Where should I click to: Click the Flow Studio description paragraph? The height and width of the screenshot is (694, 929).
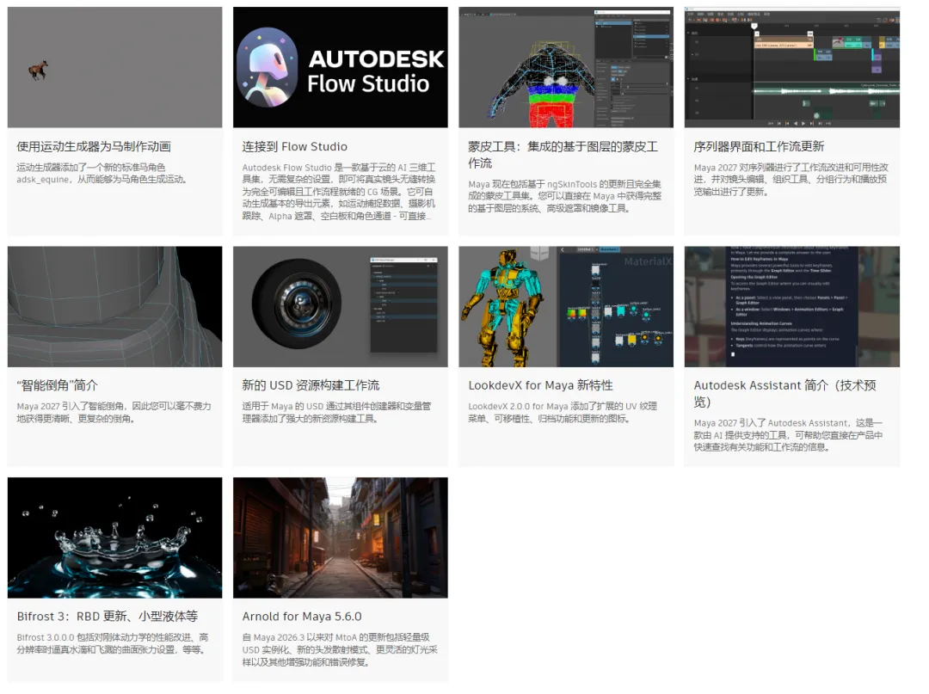(339, 191)
